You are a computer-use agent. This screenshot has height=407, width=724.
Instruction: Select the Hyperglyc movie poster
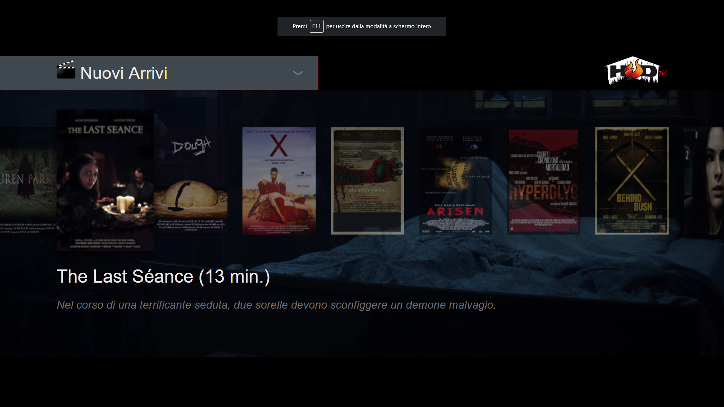pos(543,181)
